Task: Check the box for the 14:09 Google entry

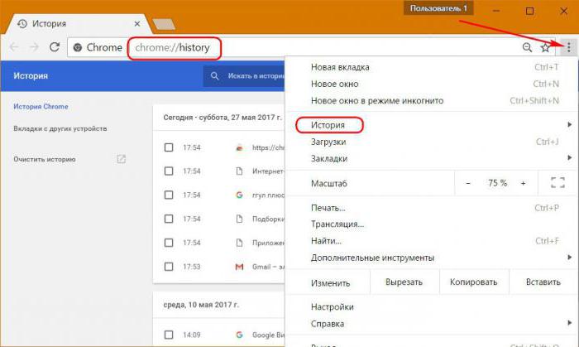Action: [x=169, y=335]
